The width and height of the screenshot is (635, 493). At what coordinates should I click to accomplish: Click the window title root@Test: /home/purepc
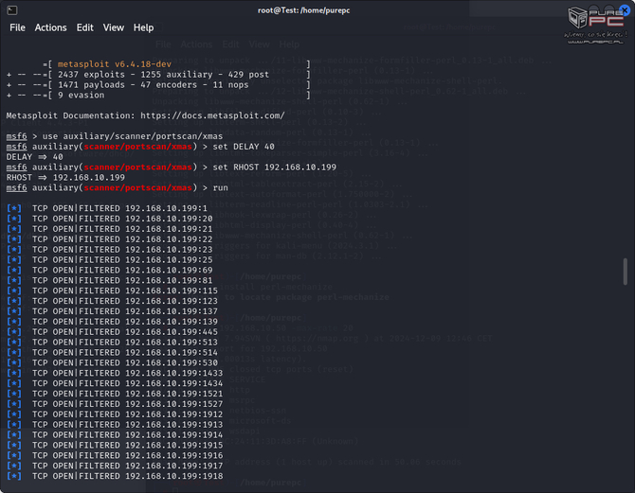[x=303, y=10]
